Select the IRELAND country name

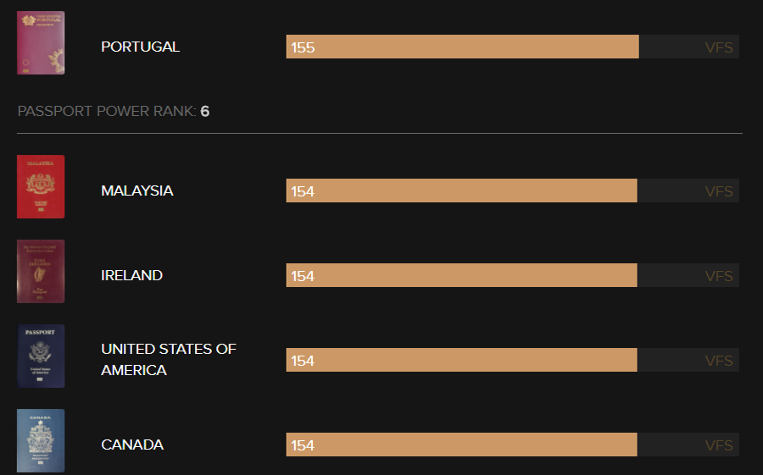click(132, 275)
